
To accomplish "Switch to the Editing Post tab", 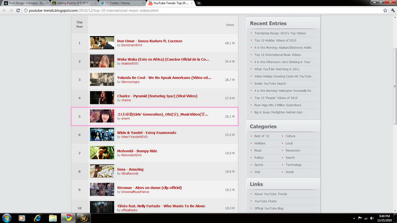I will [74, 3].
